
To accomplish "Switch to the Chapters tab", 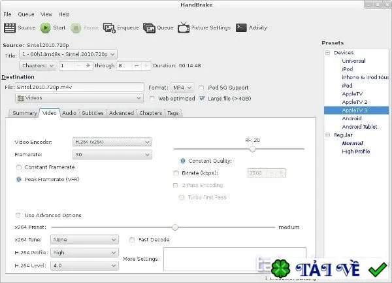I will coord(151,113).
